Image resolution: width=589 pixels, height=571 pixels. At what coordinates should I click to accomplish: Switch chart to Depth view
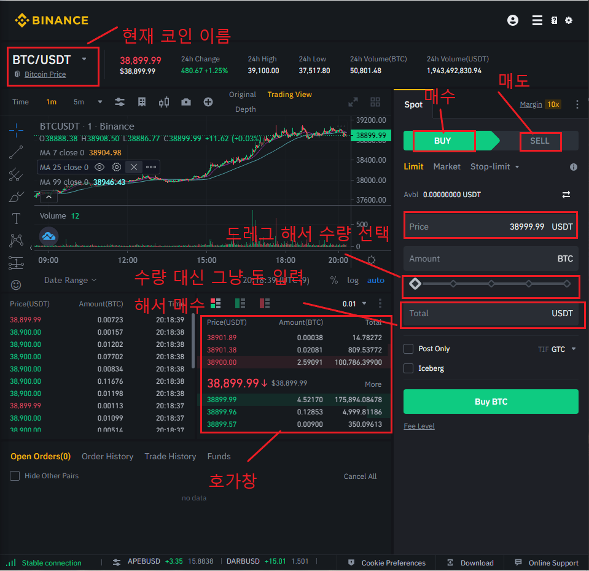click(245, 109)
